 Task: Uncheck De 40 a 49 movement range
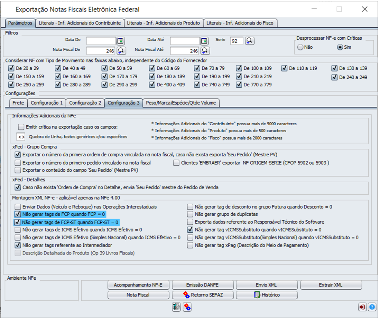58,68
